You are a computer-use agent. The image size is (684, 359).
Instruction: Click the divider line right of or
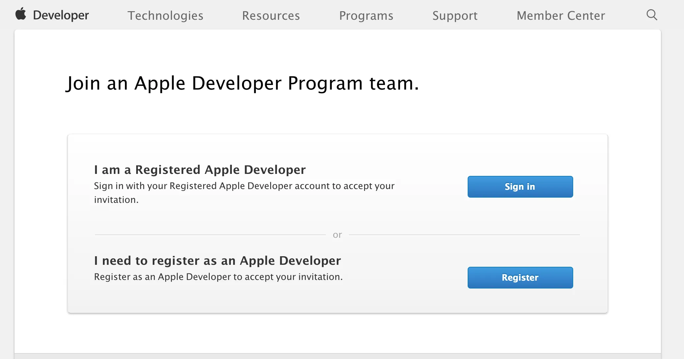464,235
